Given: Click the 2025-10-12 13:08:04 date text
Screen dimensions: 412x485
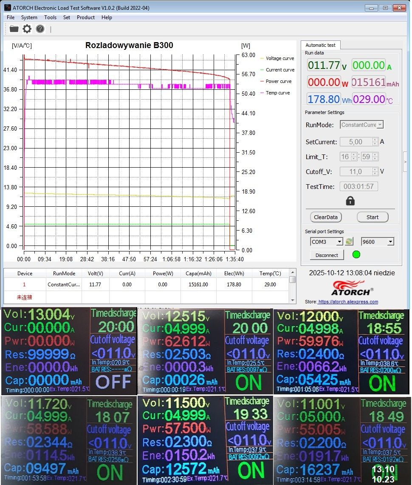Looking at the screenshot, I should (352, 273).
